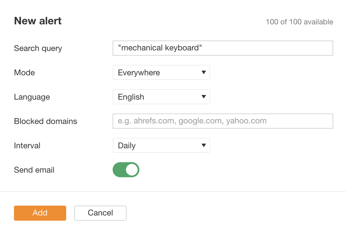Disable the Send email toggle
This screenshot has height=234, width=346.
click(x=126, y=170)
